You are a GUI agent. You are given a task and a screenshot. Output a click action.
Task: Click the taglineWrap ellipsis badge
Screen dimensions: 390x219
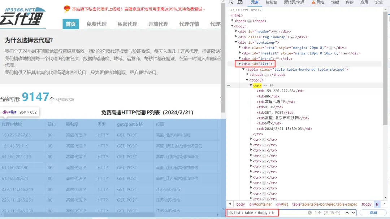tap(292, 37)
